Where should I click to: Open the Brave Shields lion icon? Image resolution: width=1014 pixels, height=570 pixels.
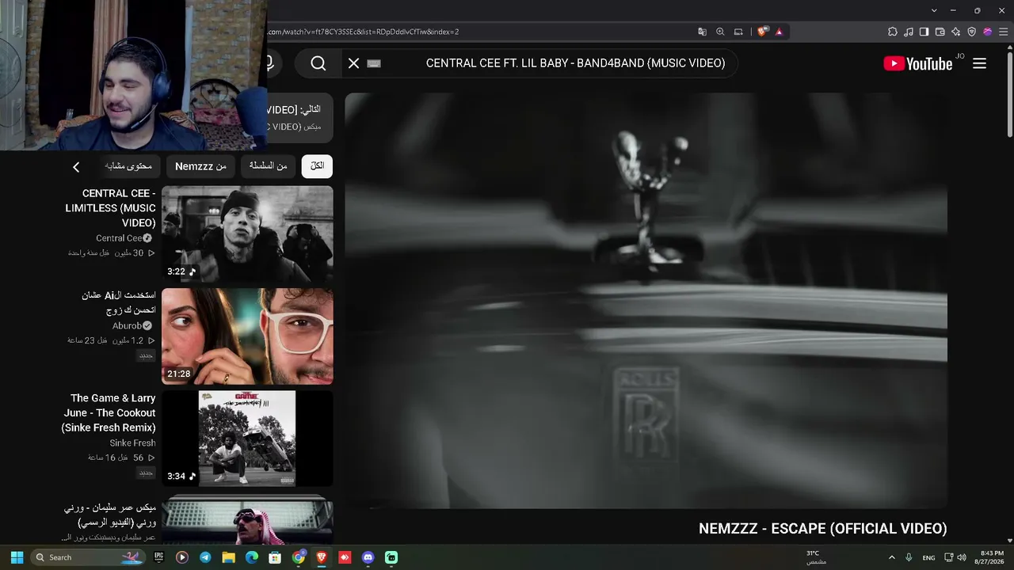pos(762,32)
